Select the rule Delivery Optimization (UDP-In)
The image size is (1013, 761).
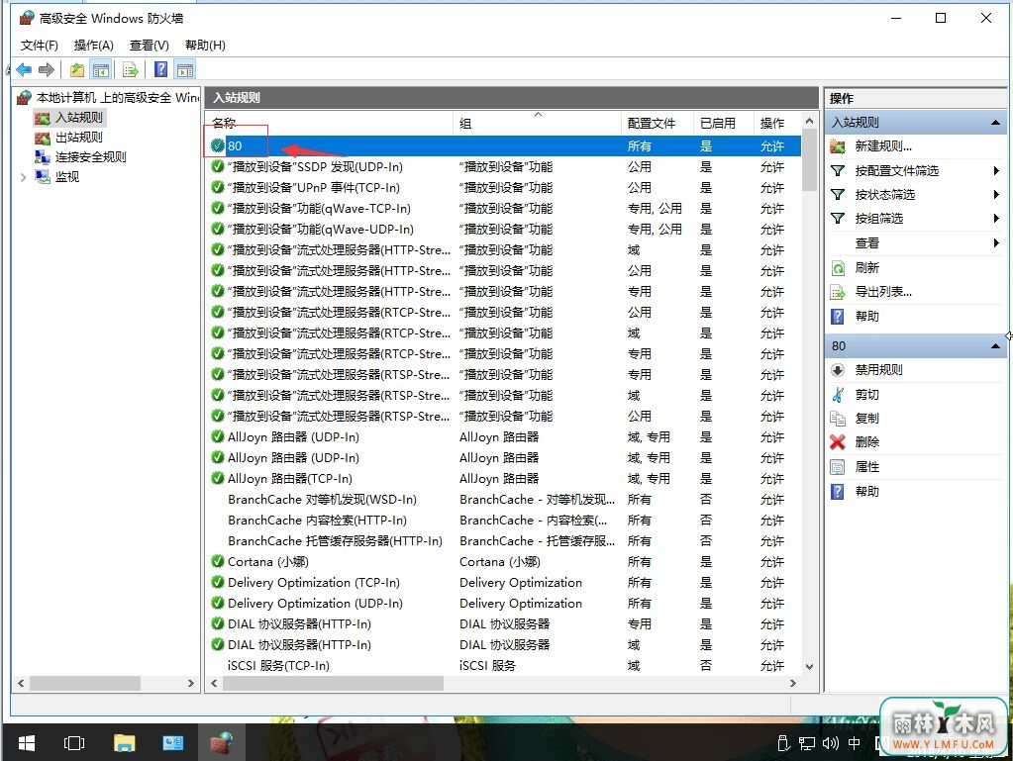pos(503,604)
